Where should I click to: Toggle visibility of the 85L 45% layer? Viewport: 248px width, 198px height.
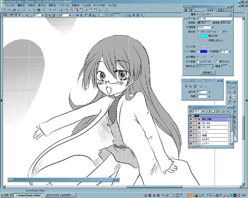click(191, 123)
